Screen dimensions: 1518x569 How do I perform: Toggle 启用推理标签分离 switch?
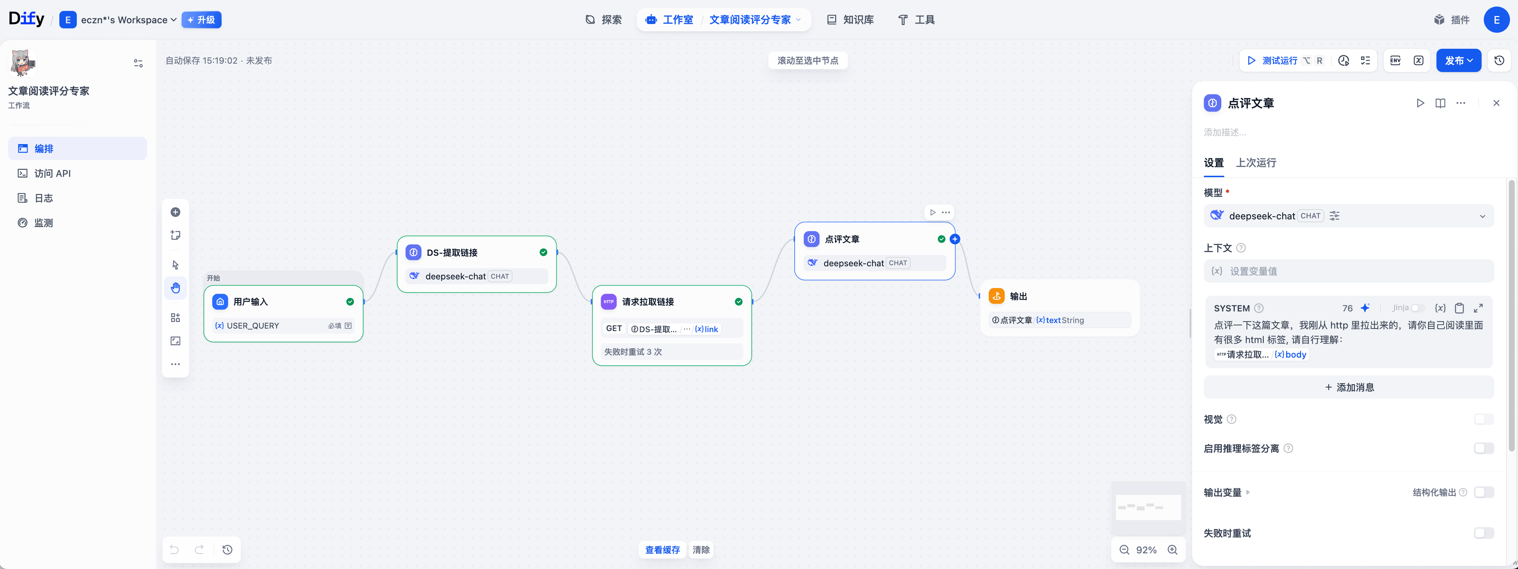1483,448
